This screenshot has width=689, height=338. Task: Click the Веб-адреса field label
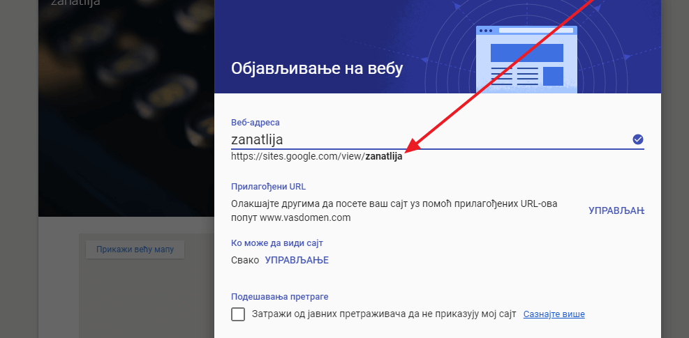pyautogui.click(x=255, y=123)
